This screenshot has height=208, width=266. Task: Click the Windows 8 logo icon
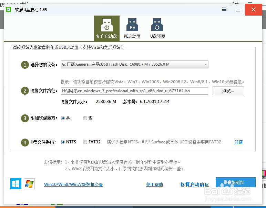(16, 184)
